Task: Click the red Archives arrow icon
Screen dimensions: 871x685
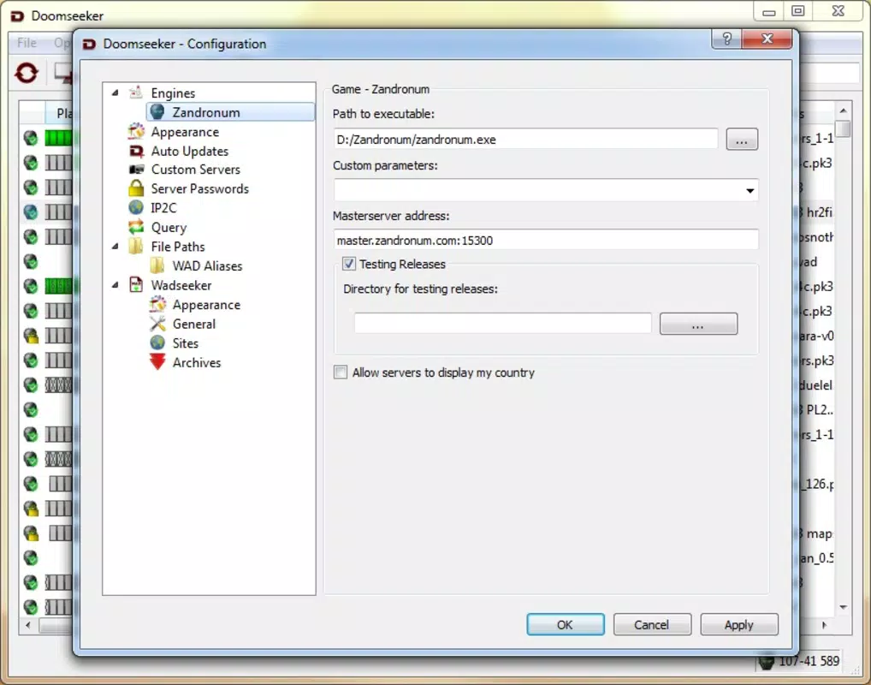Action: pos(157,362)
